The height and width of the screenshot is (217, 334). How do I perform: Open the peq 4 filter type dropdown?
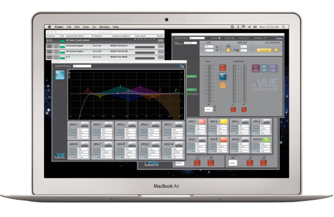154,130
